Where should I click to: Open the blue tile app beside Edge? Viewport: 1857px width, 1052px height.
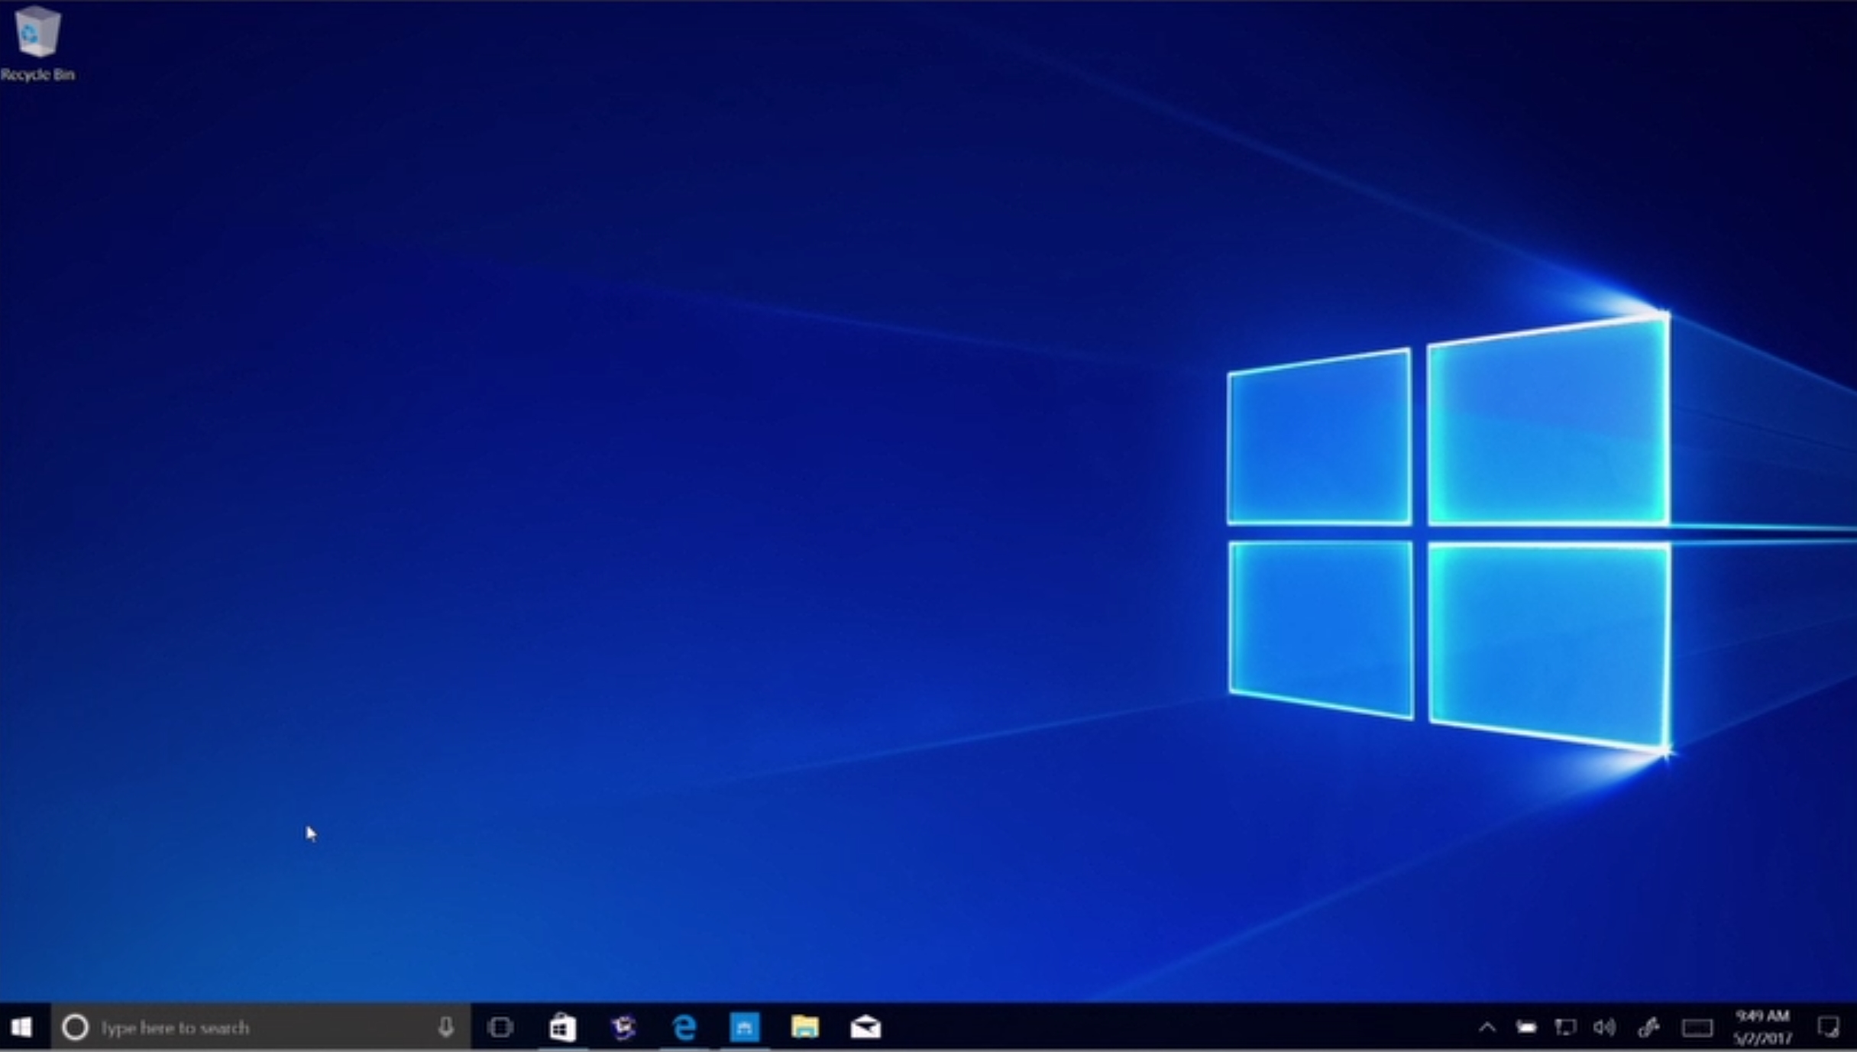point(744,1028)
